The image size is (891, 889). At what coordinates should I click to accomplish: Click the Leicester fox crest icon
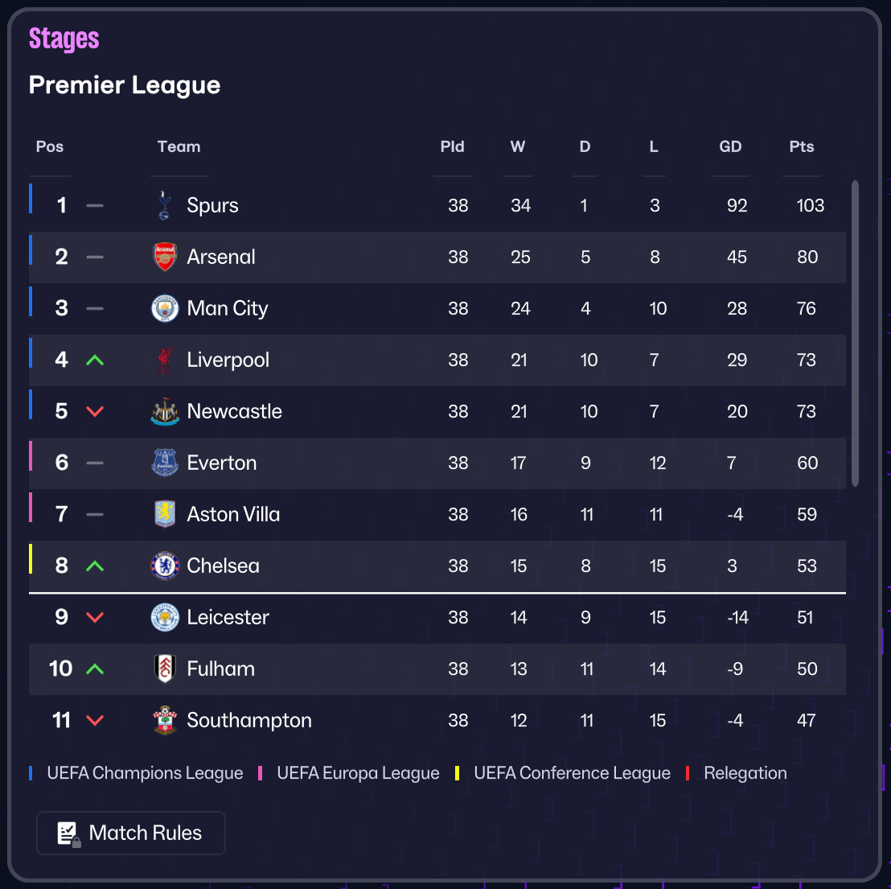click(x=165, y=617)
